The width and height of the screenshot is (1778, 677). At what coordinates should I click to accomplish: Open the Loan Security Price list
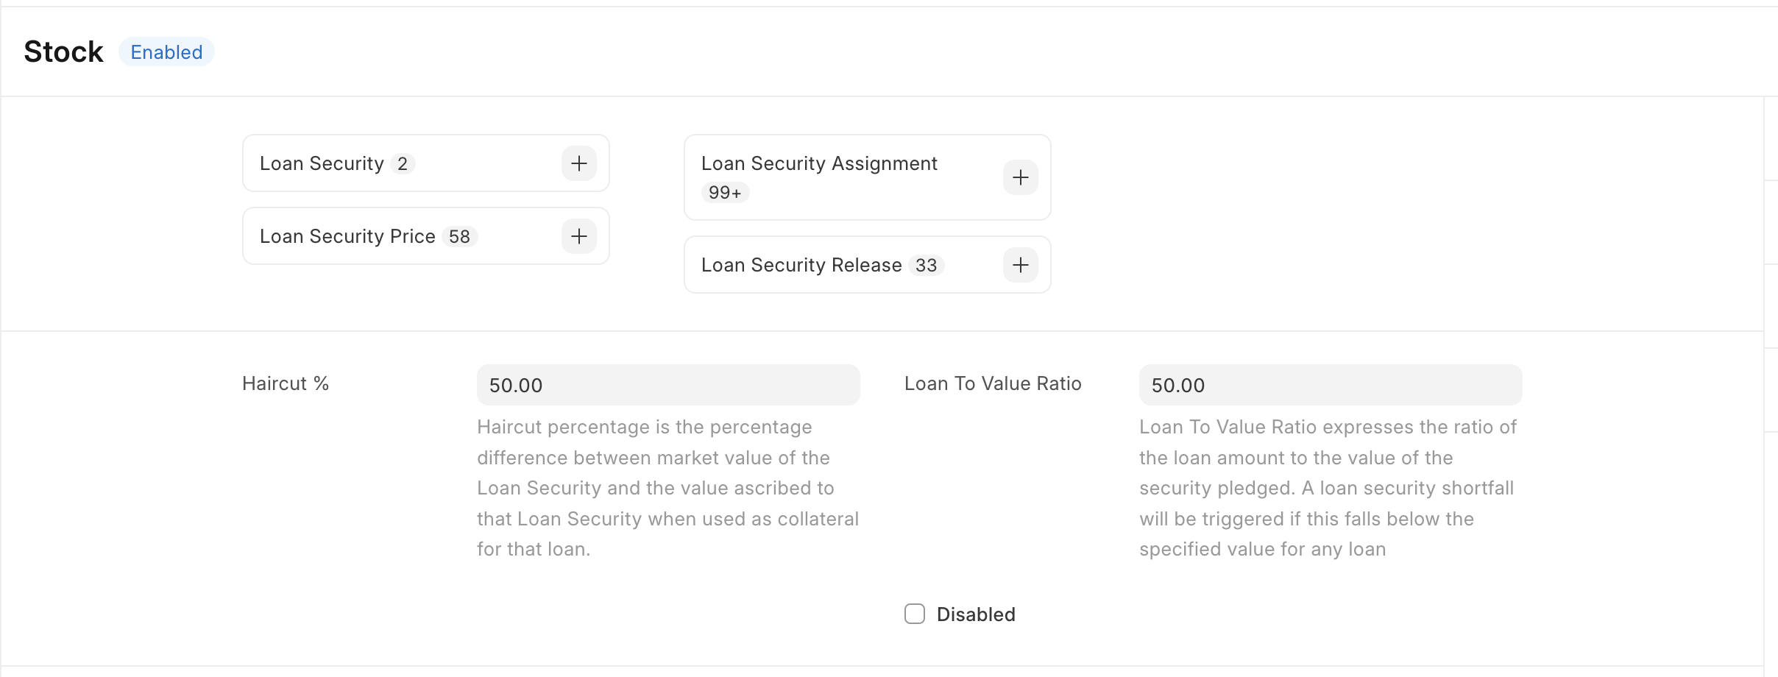347,236
